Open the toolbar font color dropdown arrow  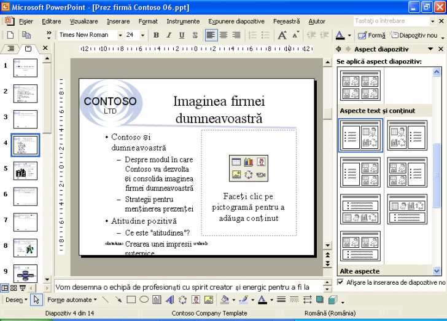(349, 36)
